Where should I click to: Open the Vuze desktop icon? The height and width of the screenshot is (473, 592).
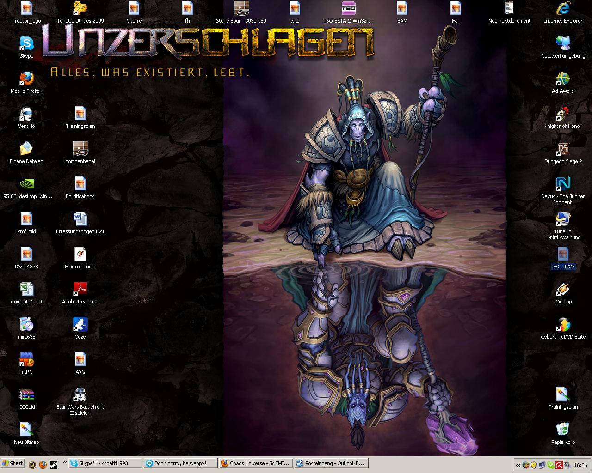click(80, 326)
